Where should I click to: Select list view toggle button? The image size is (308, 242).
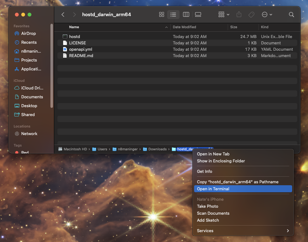(173, 15)
